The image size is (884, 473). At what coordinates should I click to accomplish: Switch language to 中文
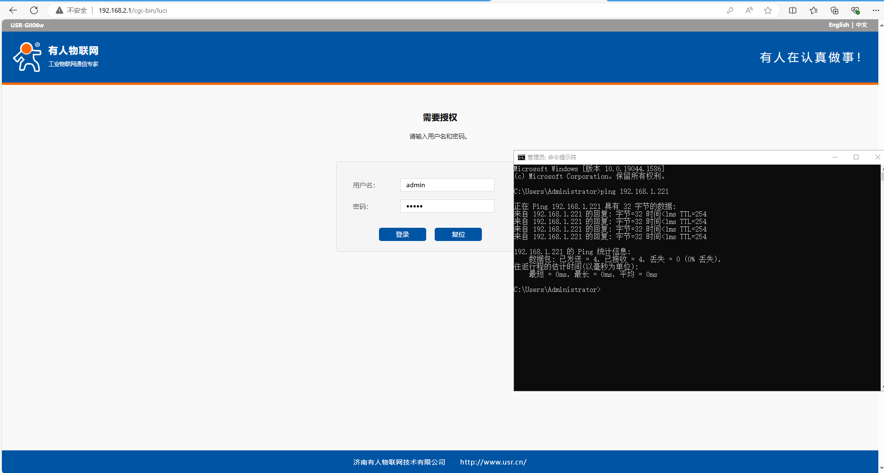tap(861, 25)
